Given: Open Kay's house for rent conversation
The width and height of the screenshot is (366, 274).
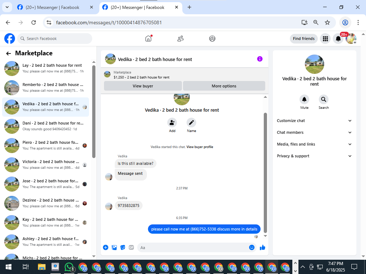Looking at the screenshot, I should click(x=45, y=223).
